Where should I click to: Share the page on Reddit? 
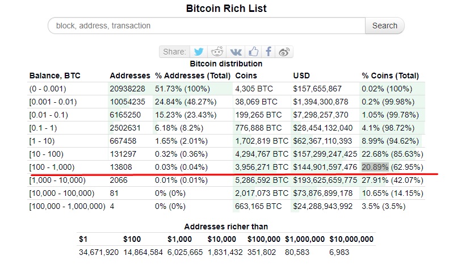(x=217, y=52)
